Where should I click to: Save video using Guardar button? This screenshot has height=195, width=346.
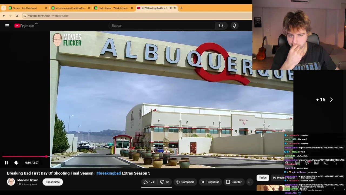coord(234,182)
